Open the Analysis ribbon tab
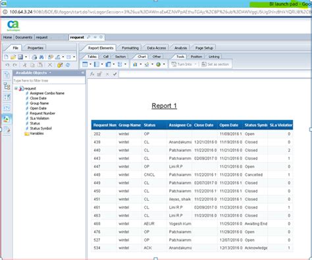Screen dimensions: 312x260 coord(180,48)
